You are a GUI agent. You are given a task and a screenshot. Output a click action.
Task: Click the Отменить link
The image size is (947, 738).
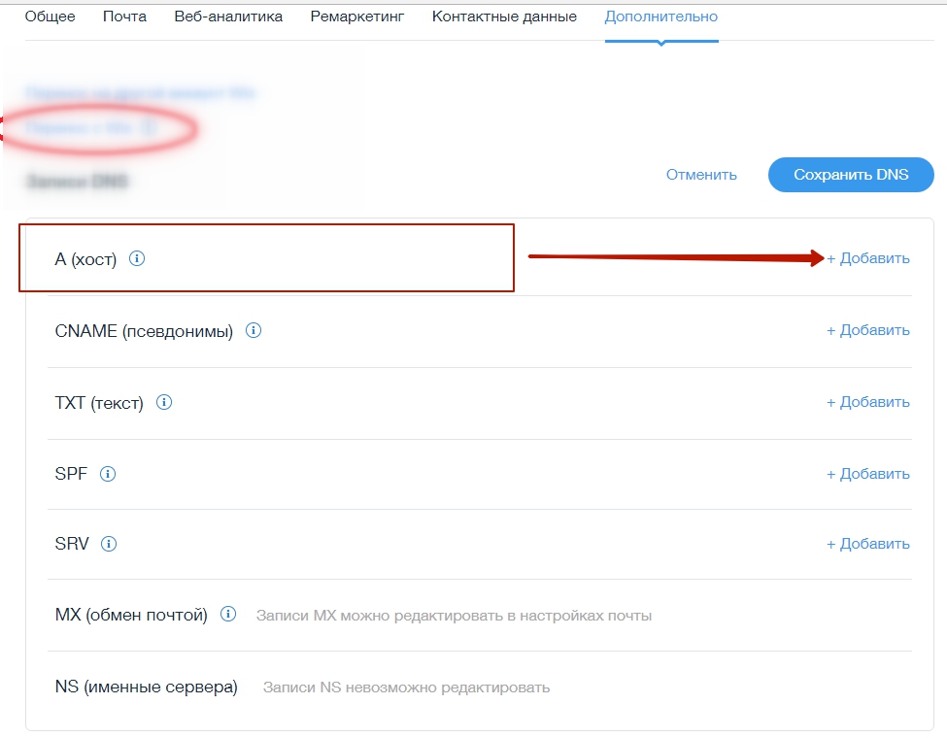701,175
